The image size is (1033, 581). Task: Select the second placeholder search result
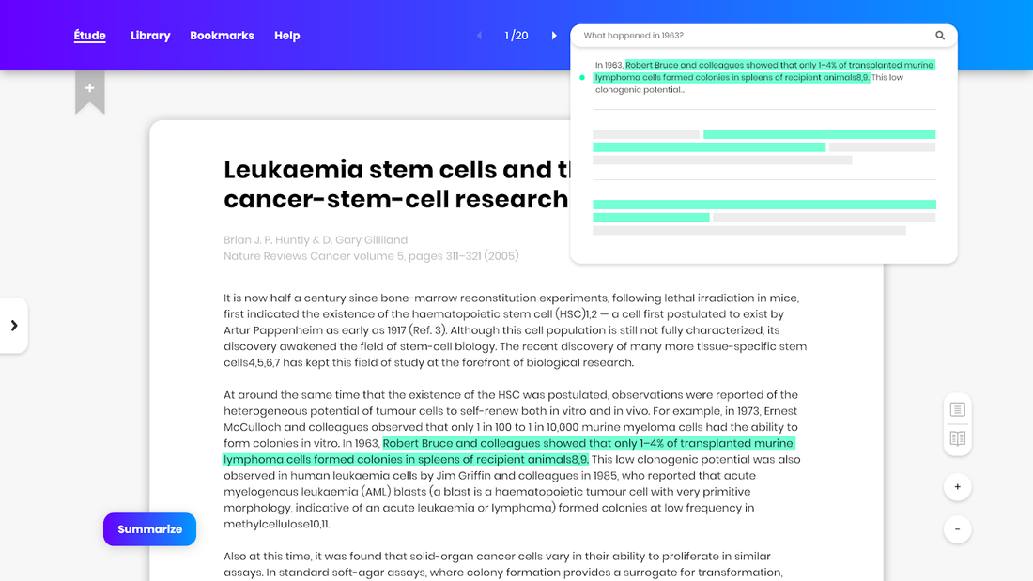764,147
